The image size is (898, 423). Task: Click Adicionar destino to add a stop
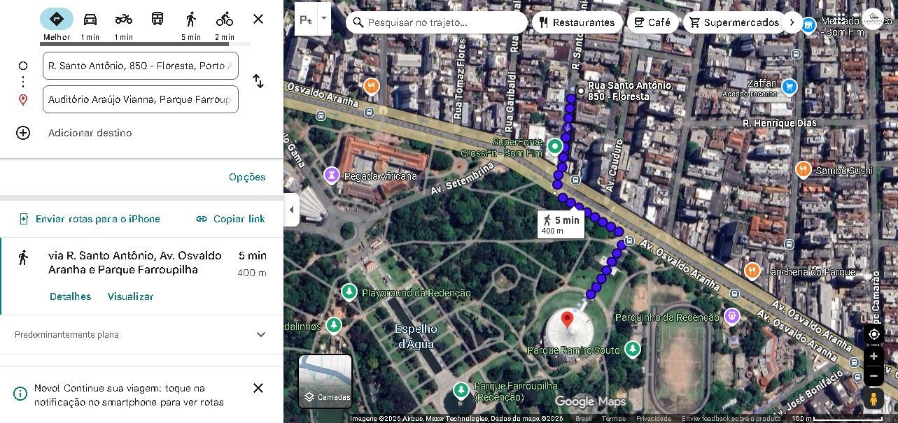[x=90, y=133]
